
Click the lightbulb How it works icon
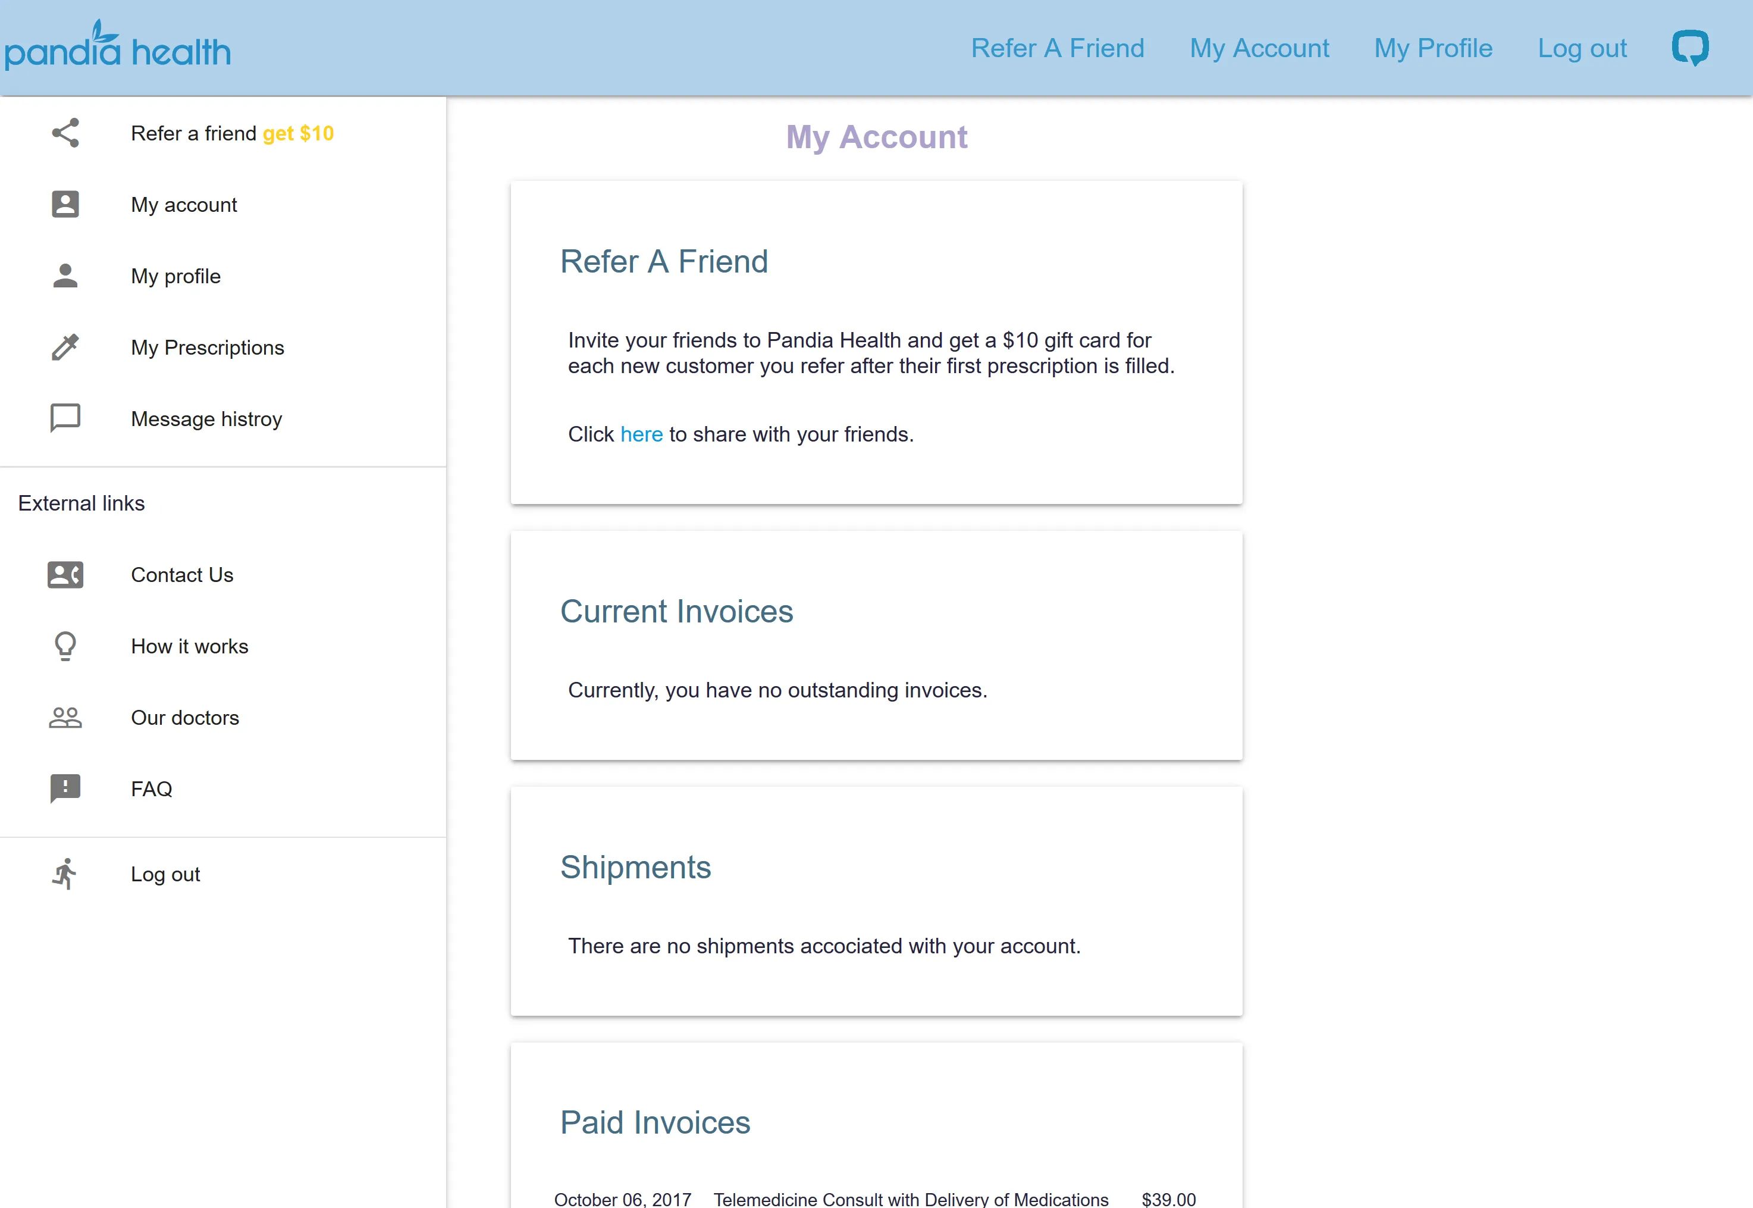(65, 646)
